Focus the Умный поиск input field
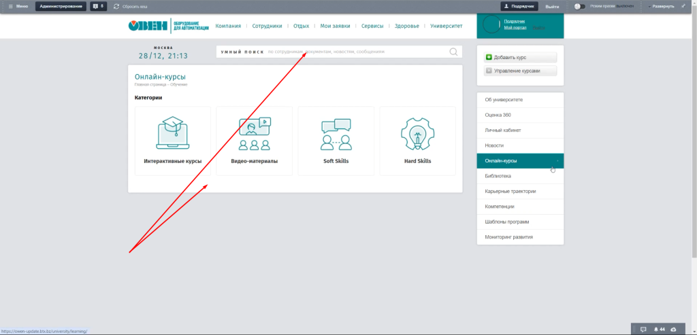The image size is (697, 335). 354,52
